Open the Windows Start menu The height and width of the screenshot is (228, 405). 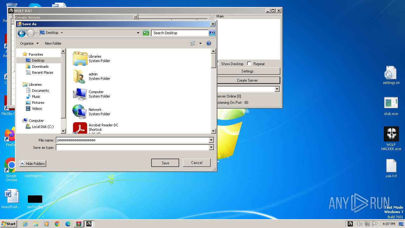pos(9,224)
